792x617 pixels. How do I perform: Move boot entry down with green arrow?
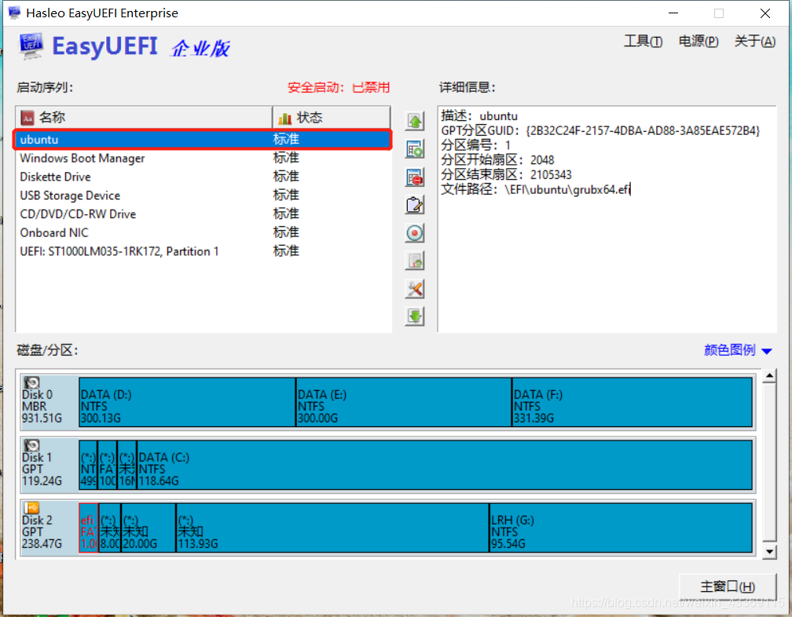(415, 316)
